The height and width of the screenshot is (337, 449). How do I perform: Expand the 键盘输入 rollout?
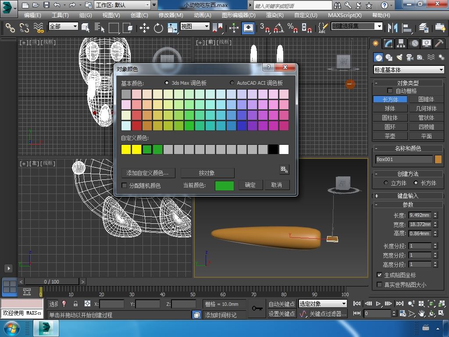[x=408, y=196]
